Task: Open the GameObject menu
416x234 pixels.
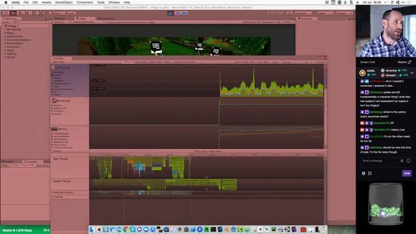Action: pyautogui.click(x=64, y=3)
